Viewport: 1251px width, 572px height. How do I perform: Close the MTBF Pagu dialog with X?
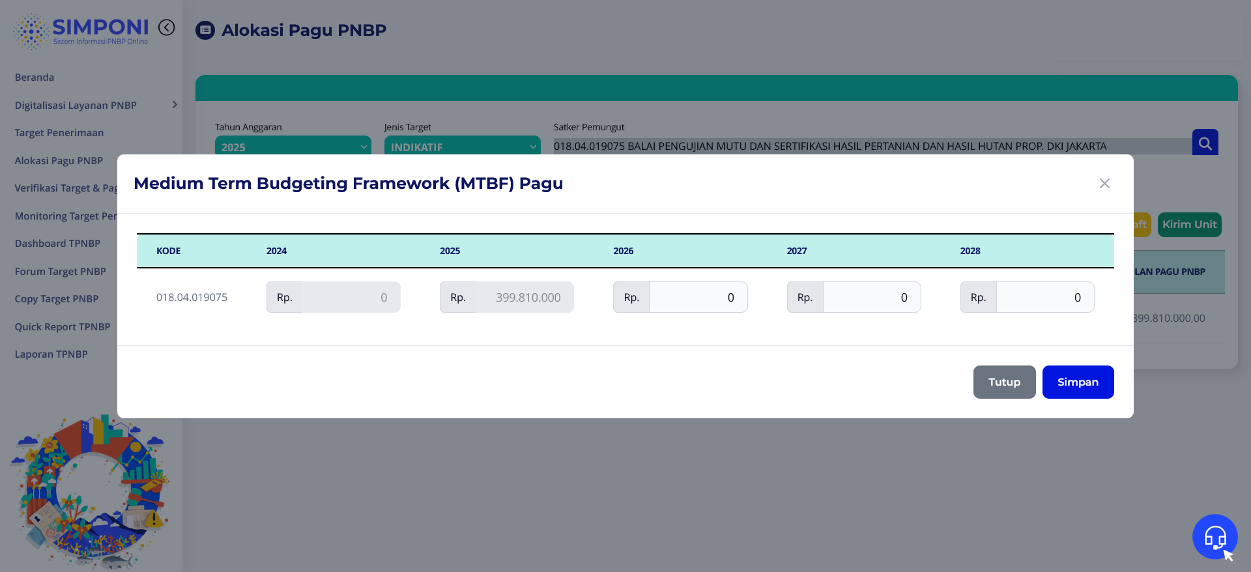(x=1104, y=184)
